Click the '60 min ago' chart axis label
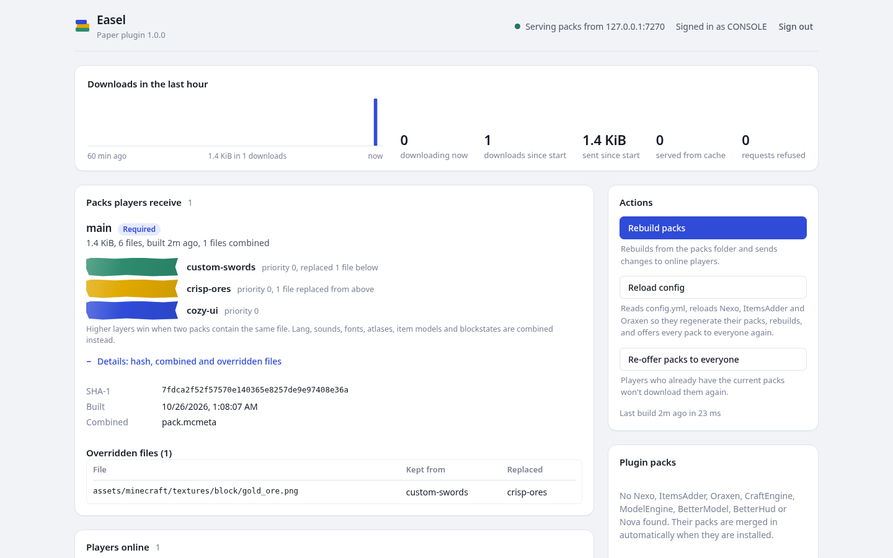This screenshot has width=893, height=558. [x=107, y=156]
